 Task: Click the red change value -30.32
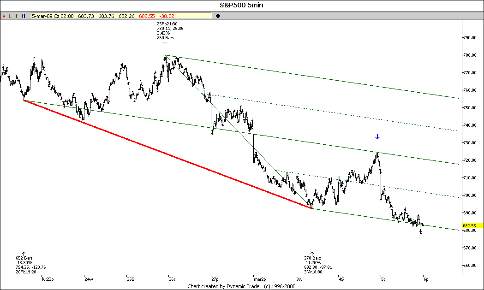167,16
